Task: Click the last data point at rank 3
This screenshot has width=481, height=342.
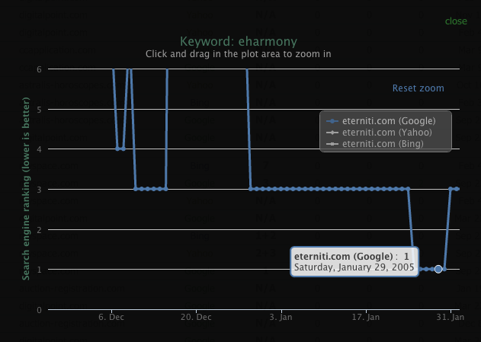Action: tap(457, 189)
